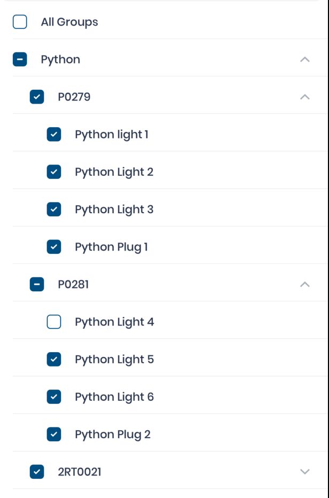The width and height of the screenshot is (329, 498).
Task: Uncheck the P0279 checkbox
Action: [x=37, y=97]
